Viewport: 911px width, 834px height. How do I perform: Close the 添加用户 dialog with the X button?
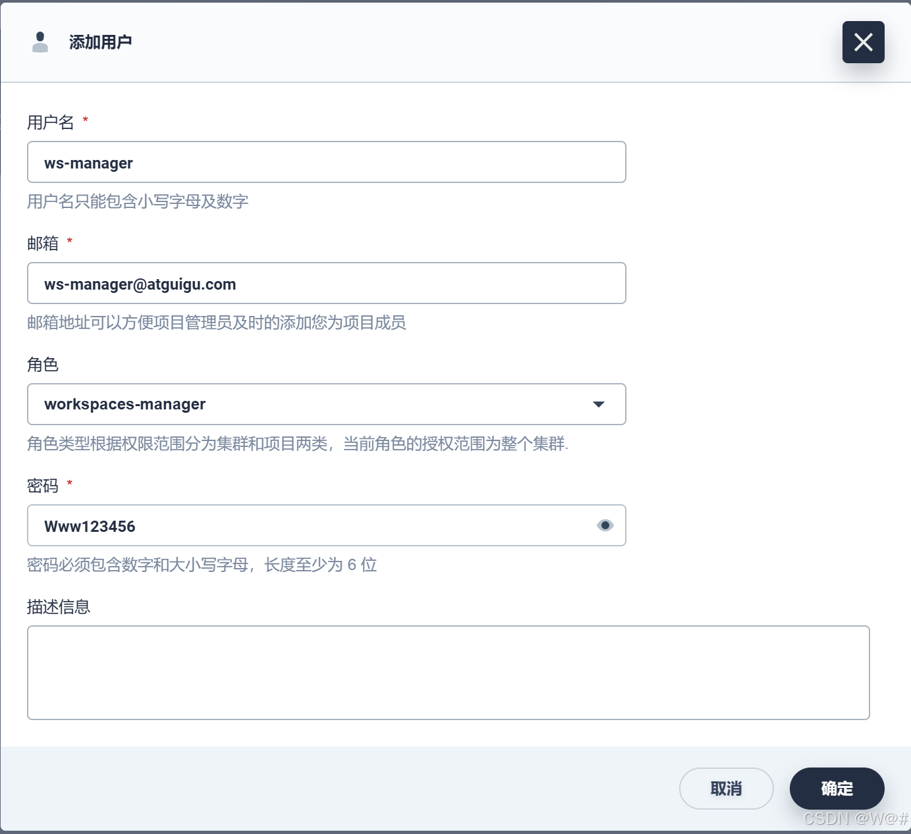pos(863,42)
